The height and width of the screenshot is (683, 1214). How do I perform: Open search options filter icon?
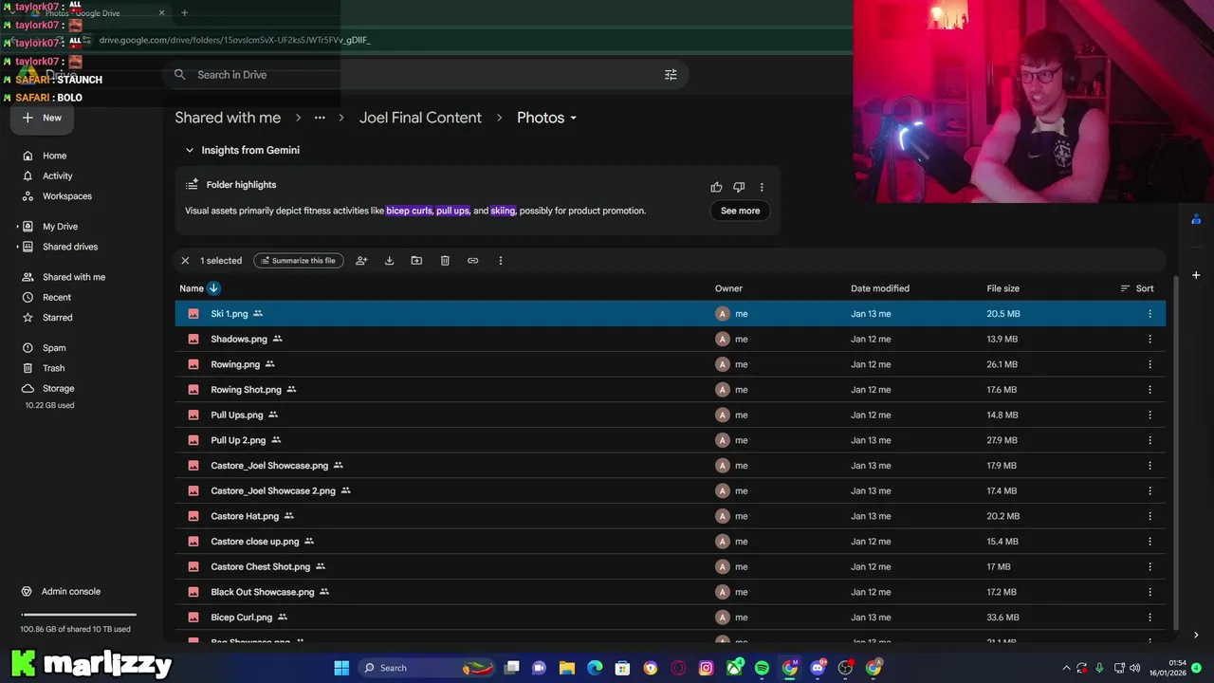pos(671,75)
